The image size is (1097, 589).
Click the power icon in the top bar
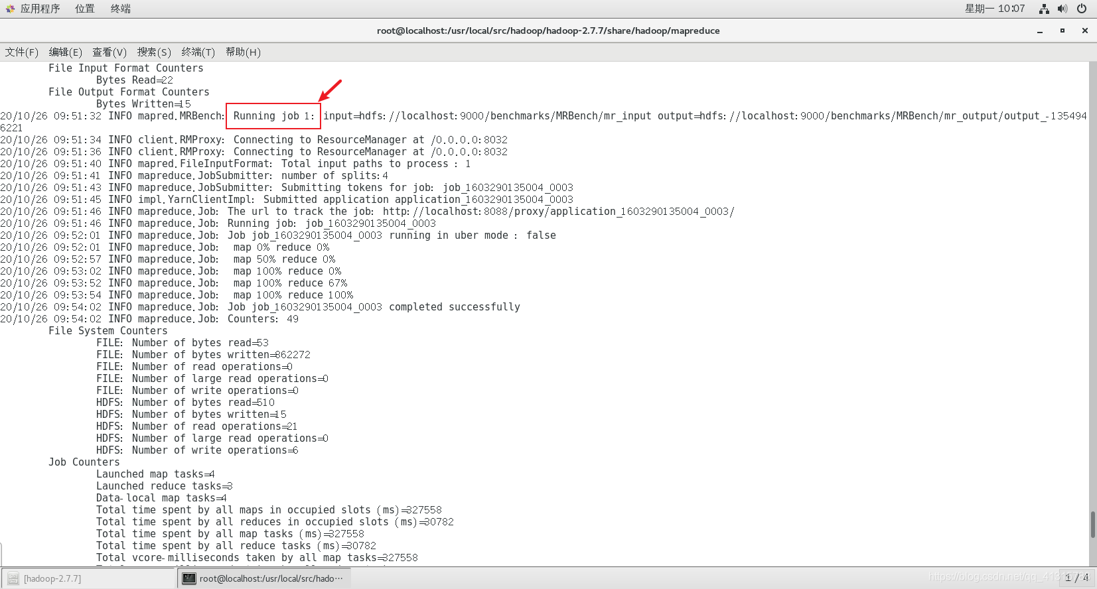[1082, 9]
